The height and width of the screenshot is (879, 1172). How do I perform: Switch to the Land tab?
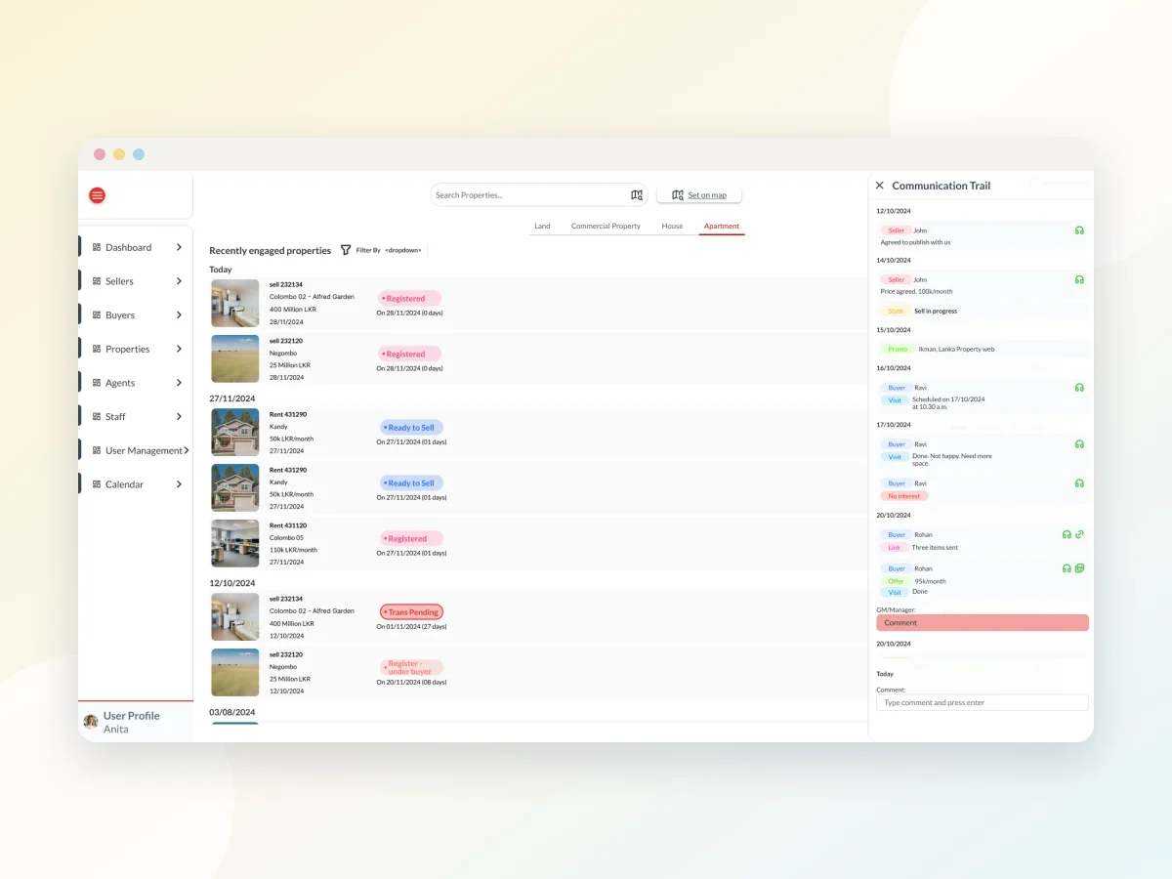542,227
